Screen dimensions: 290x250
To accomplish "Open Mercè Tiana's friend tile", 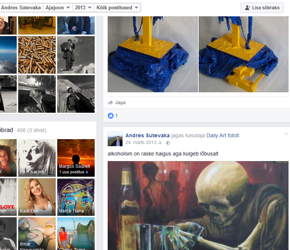I will coord(76,197).
